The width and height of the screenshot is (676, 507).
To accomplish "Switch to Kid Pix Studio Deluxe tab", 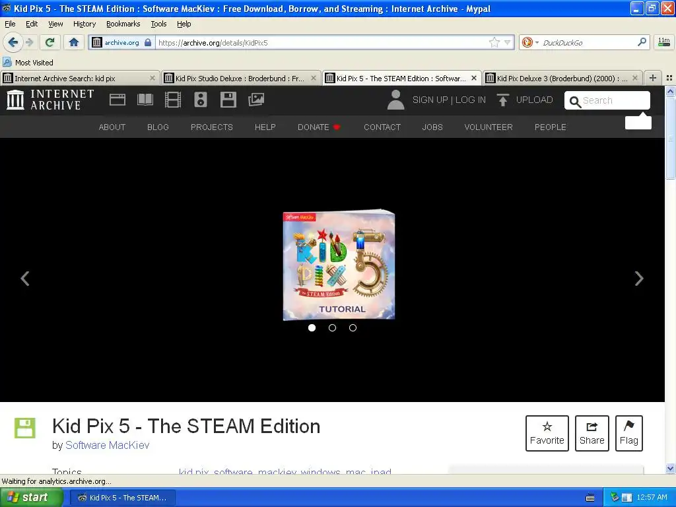I will pyautogui.click(x=241, y=78).
